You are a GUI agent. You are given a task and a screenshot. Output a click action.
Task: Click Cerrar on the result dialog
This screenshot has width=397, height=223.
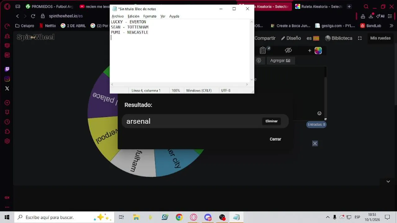point(275,139)
